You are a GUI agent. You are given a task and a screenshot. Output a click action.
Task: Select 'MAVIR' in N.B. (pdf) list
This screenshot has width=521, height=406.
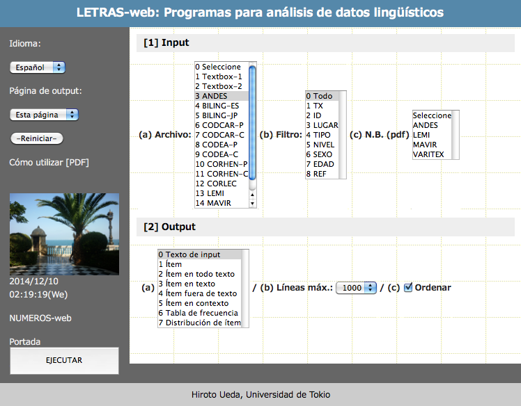(x=432, y=145)
